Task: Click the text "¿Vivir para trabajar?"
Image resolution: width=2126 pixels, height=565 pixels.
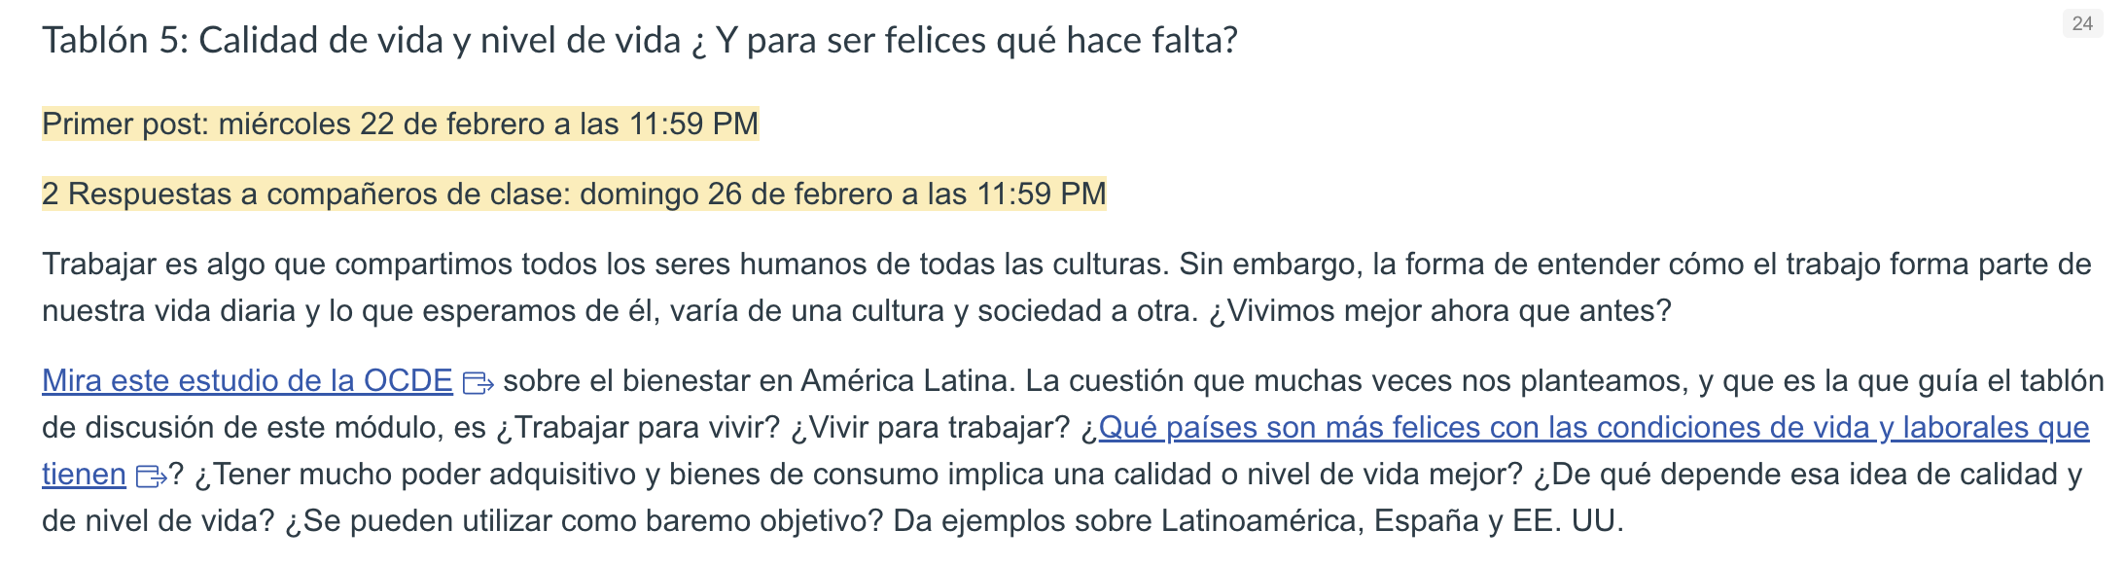Action: (930, 427)
